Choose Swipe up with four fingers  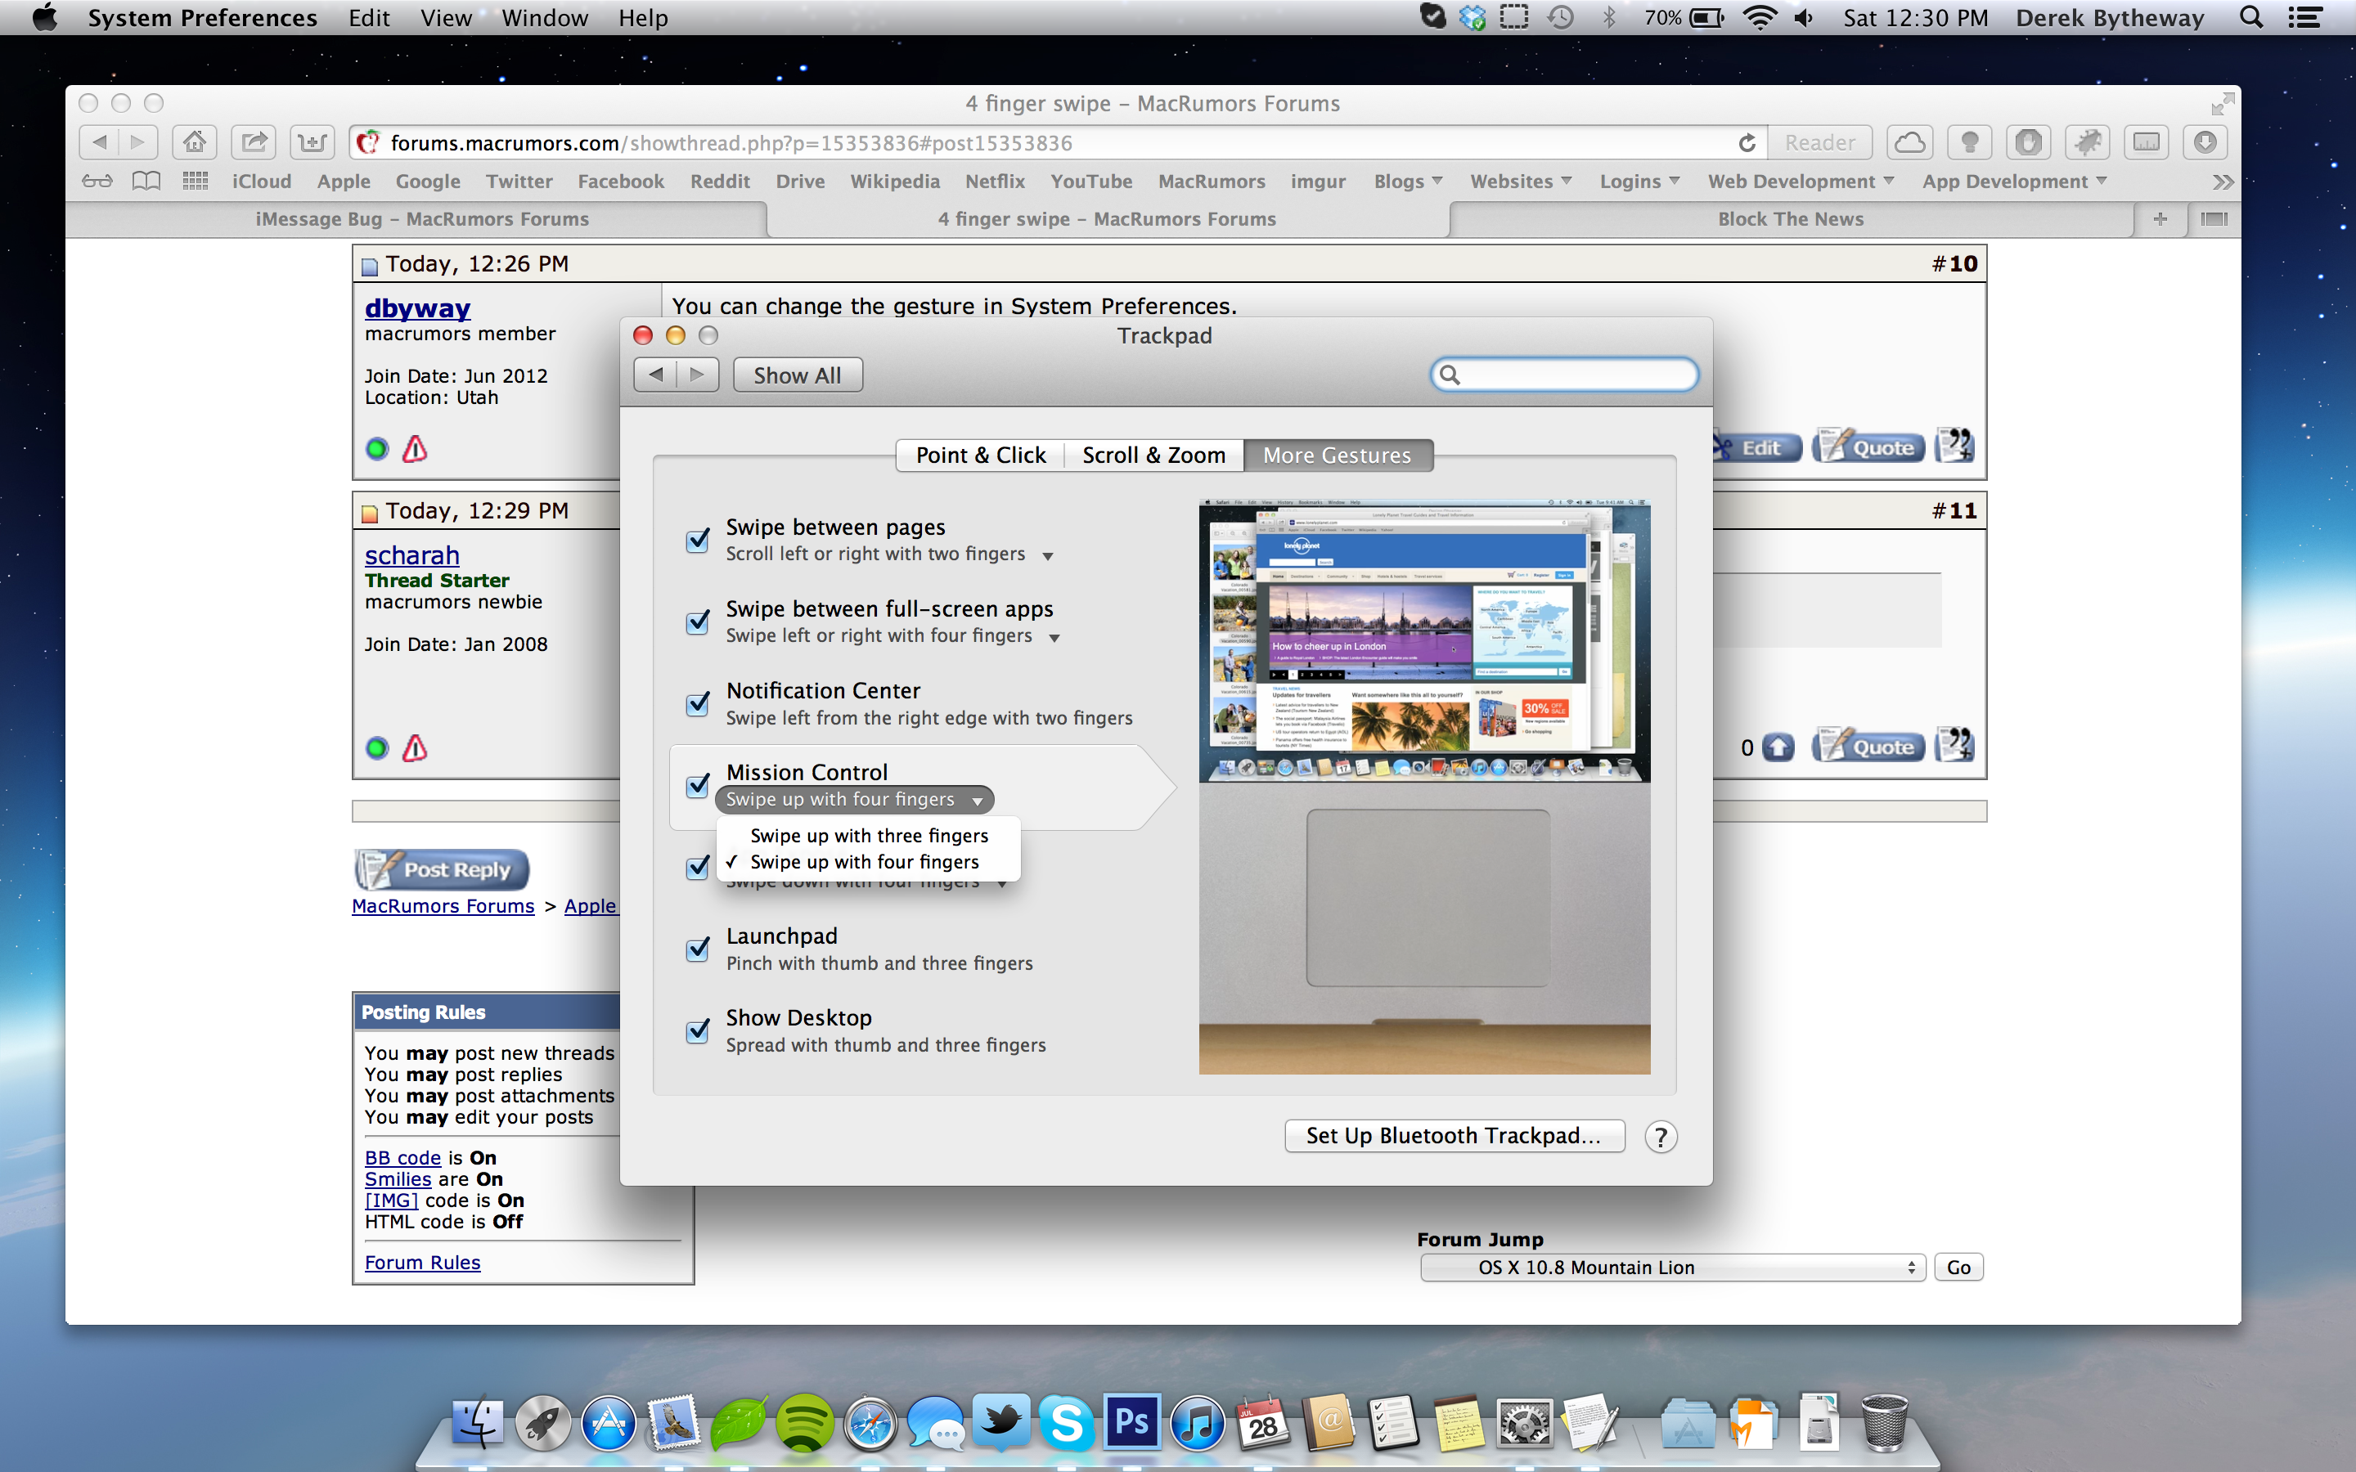pyautogui.click(x=869, y=862)
